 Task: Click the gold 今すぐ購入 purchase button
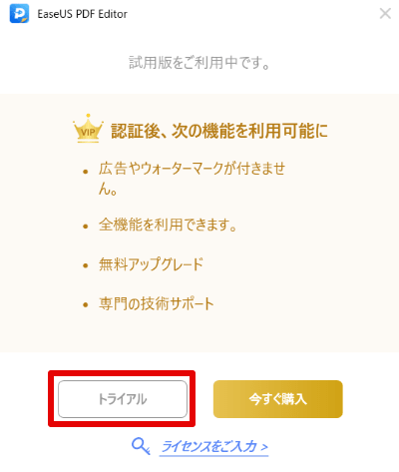[x=278, y=399]
